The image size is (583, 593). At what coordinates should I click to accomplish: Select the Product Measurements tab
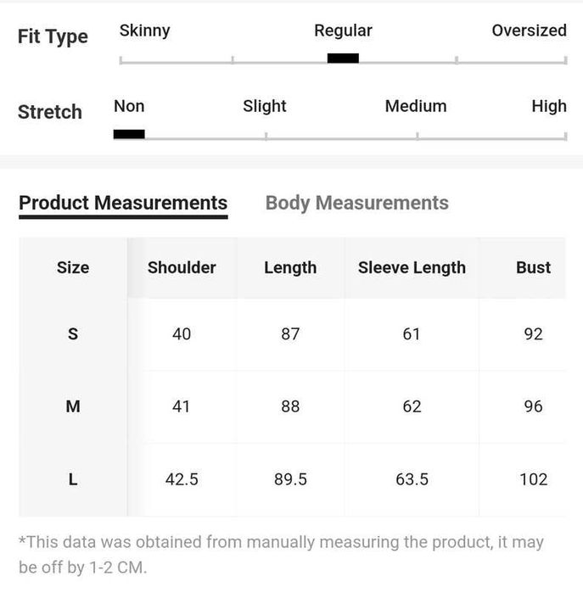[123, 204]
